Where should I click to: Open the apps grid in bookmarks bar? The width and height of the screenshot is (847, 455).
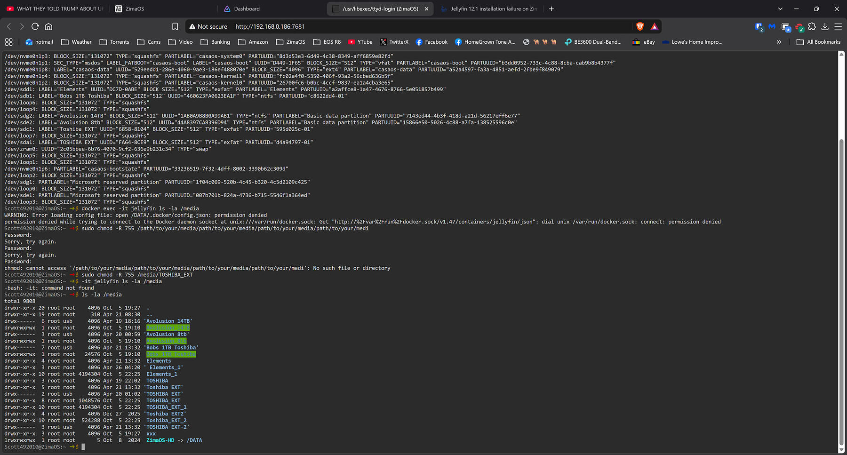pyautogui.click(x=8, y=42)
